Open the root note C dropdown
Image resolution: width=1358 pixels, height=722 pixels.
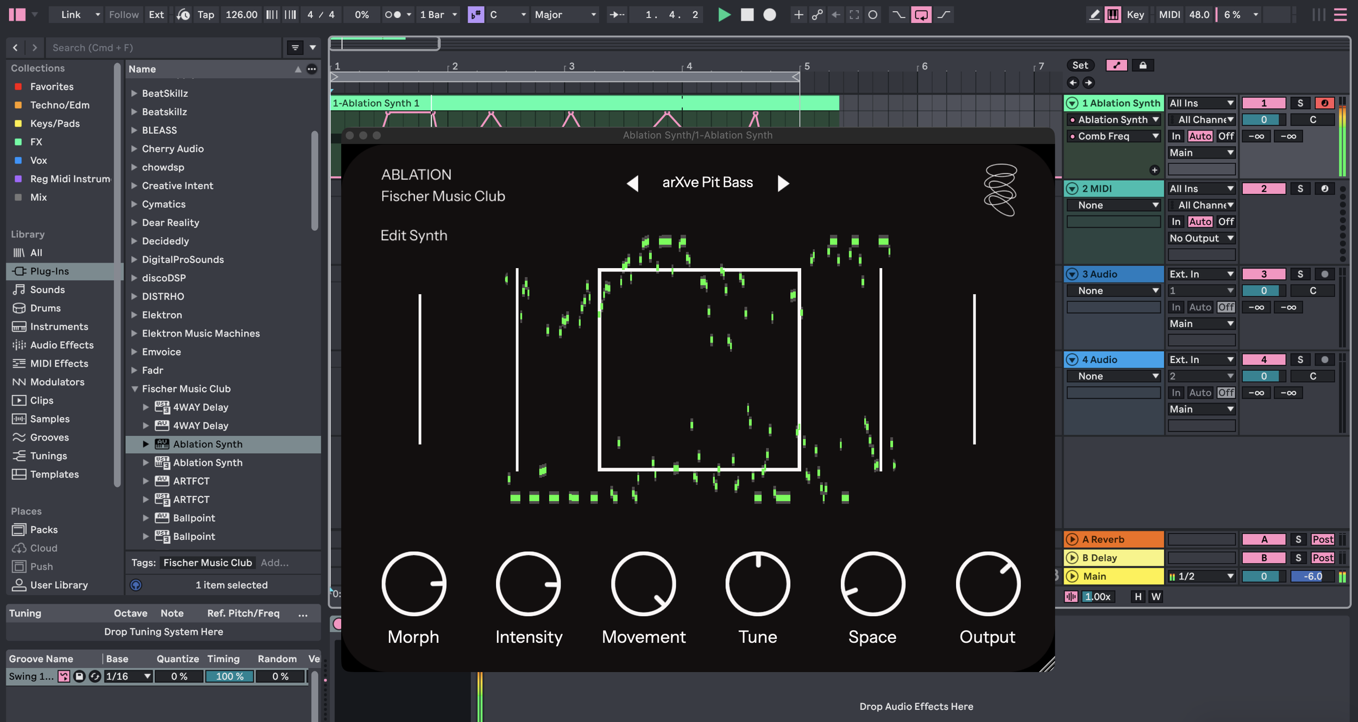pyautogui.click(x=508, y=15)
